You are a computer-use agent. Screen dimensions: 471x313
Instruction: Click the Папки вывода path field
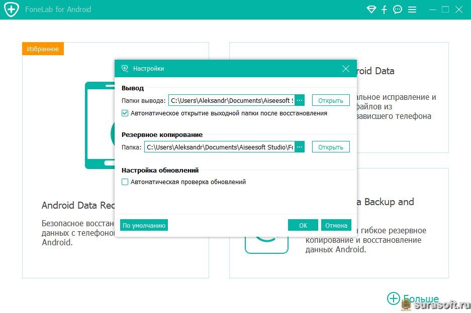(232, 100)
